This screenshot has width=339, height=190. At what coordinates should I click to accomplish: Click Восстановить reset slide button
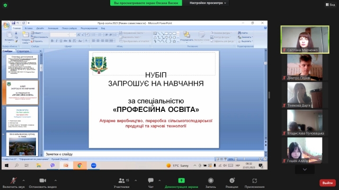(x=39, y=37)
